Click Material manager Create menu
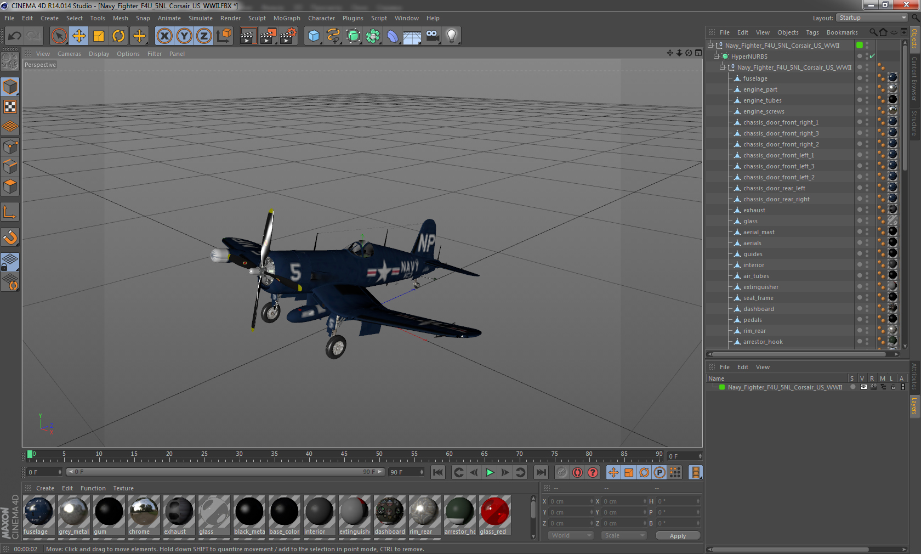Viewport: 921px width, 554px height. pyautogui.click(x=45, y=488)
